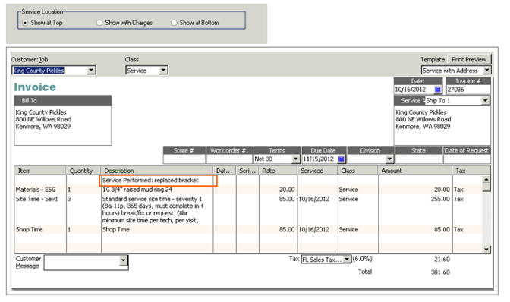Image resolution: width=510 pixels, height=302 pixels.
Task: Click the Date of Request field
Action: (x=467, y=159)
